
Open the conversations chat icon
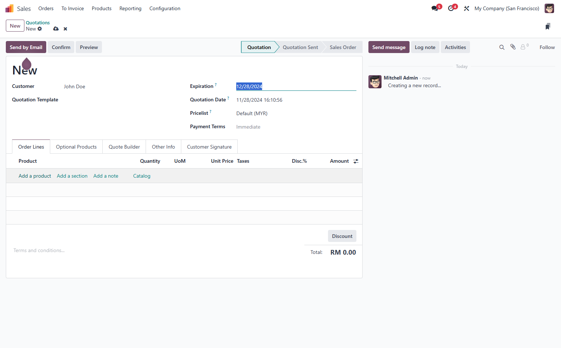[x=435, y=8]
